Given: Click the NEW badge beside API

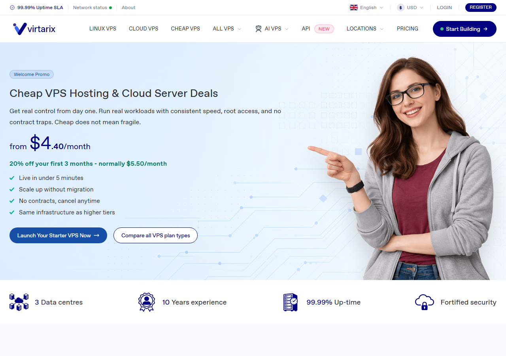Looking at the screenshot, I should pyautogui.click(x=324, y=29).
